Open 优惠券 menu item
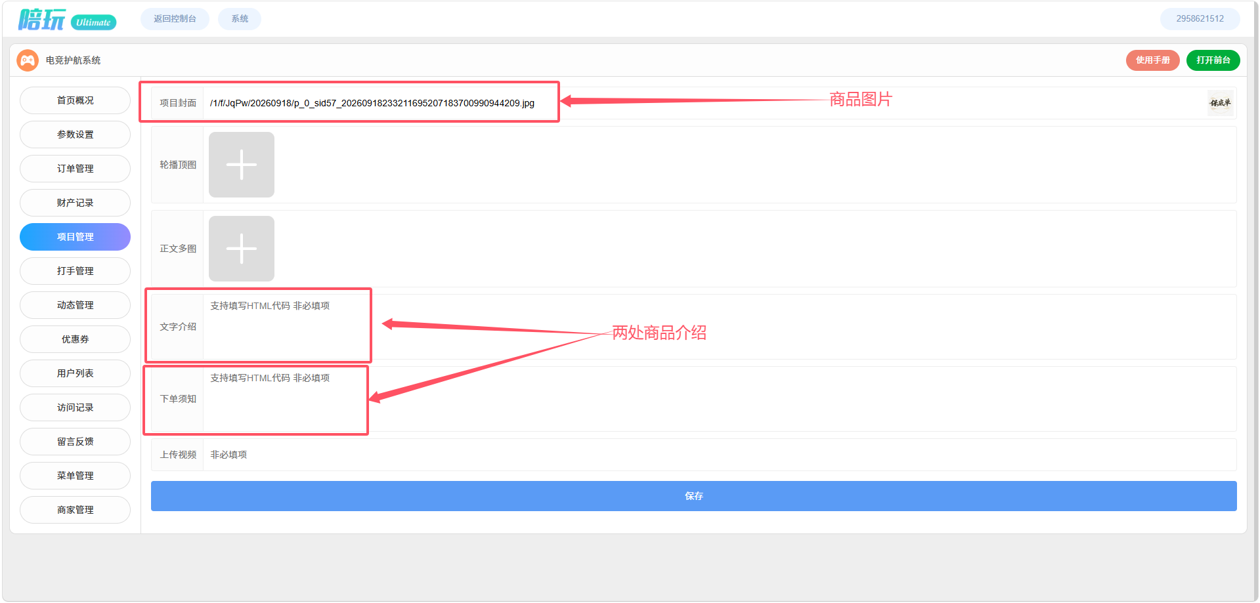 75,339
